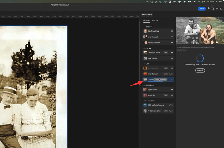The height and width of the screenshot is (148, 224).
Task: Click the Colorize sample preview image
Action: click(x=200, y=31)
